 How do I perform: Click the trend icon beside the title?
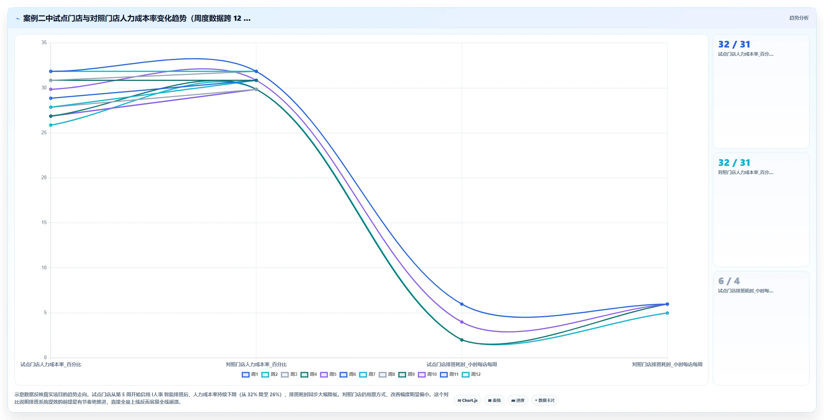click(x=17, y=19)
